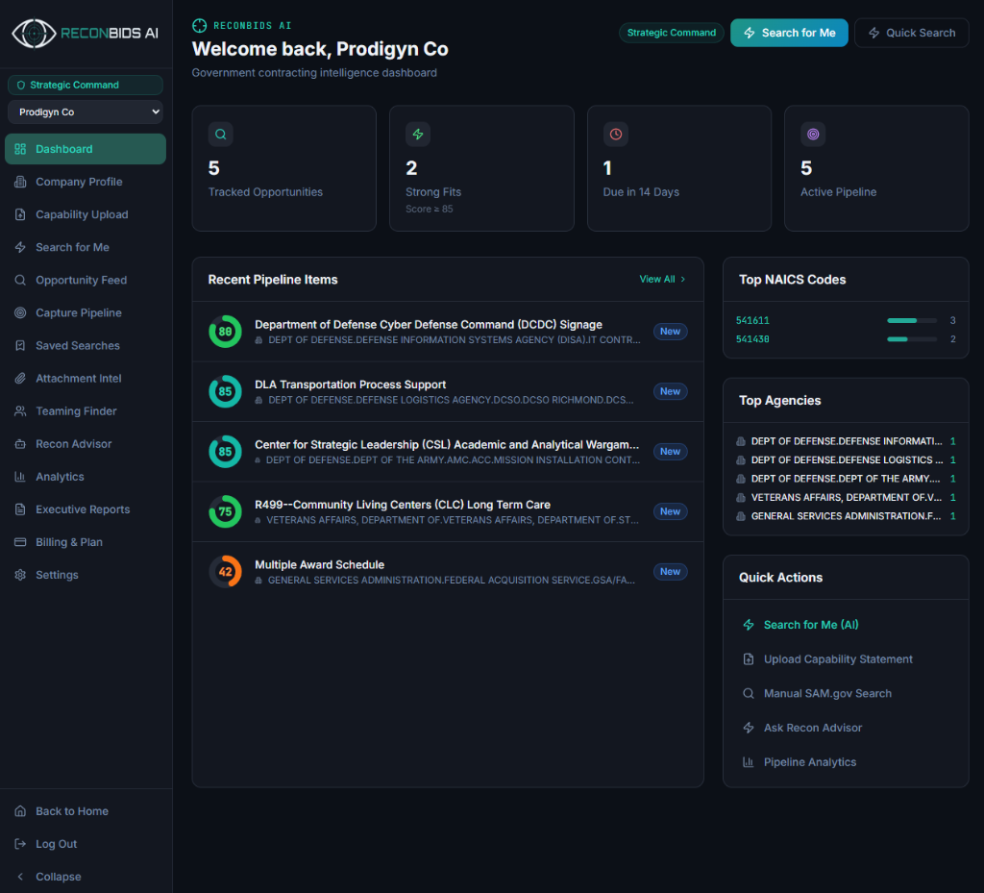Click the Active Pipeline target icon
This screenshot has width=984, height=893.
813,135
